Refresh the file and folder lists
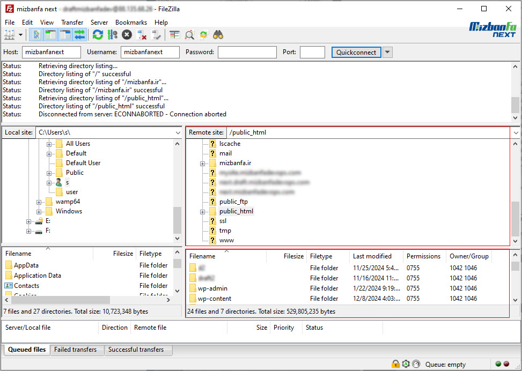 (x=98, y=35)
